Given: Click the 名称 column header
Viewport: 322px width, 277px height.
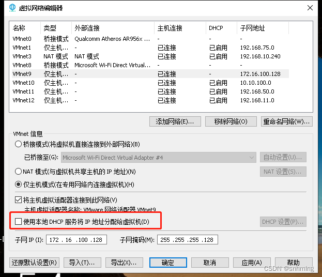Looking at the screenshot, I should [x=19, y=28].
